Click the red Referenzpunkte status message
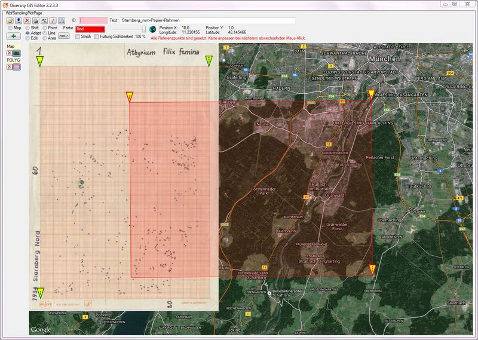 pyautogui.click(x=228, y=38)
